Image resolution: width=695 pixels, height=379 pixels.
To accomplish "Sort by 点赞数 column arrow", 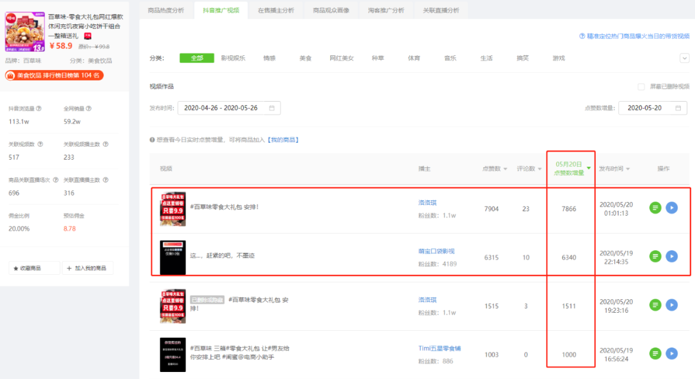I will (x=505, y=169).
